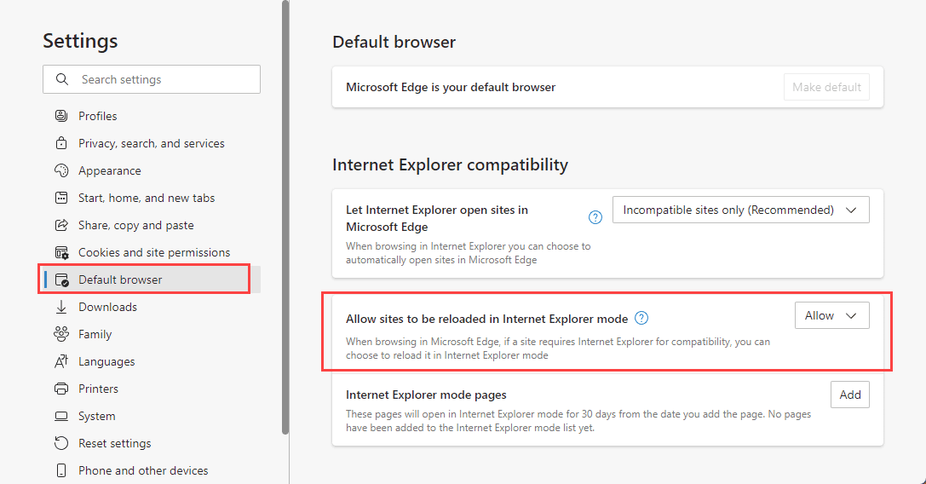Click Add for Internet Explorer mode pages
This screenshot has height=484, width=926.
tap(850, 395)
